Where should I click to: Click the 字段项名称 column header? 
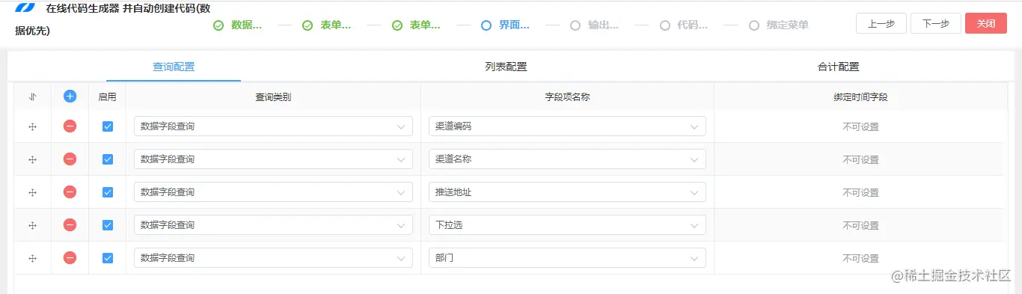[567, 97]
